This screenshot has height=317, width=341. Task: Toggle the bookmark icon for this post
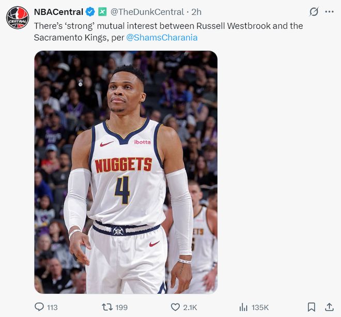(311, 307)
